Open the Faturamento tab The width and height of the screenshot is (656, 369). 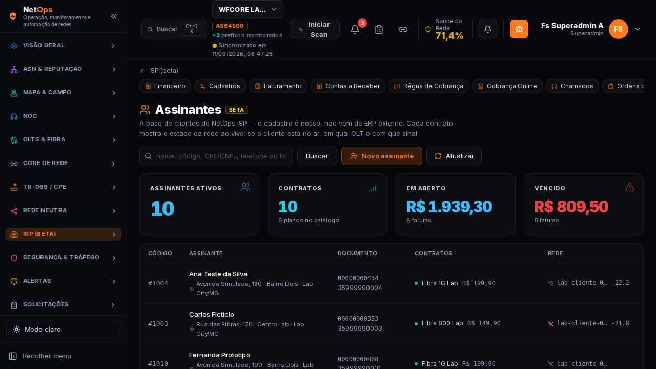278,86
